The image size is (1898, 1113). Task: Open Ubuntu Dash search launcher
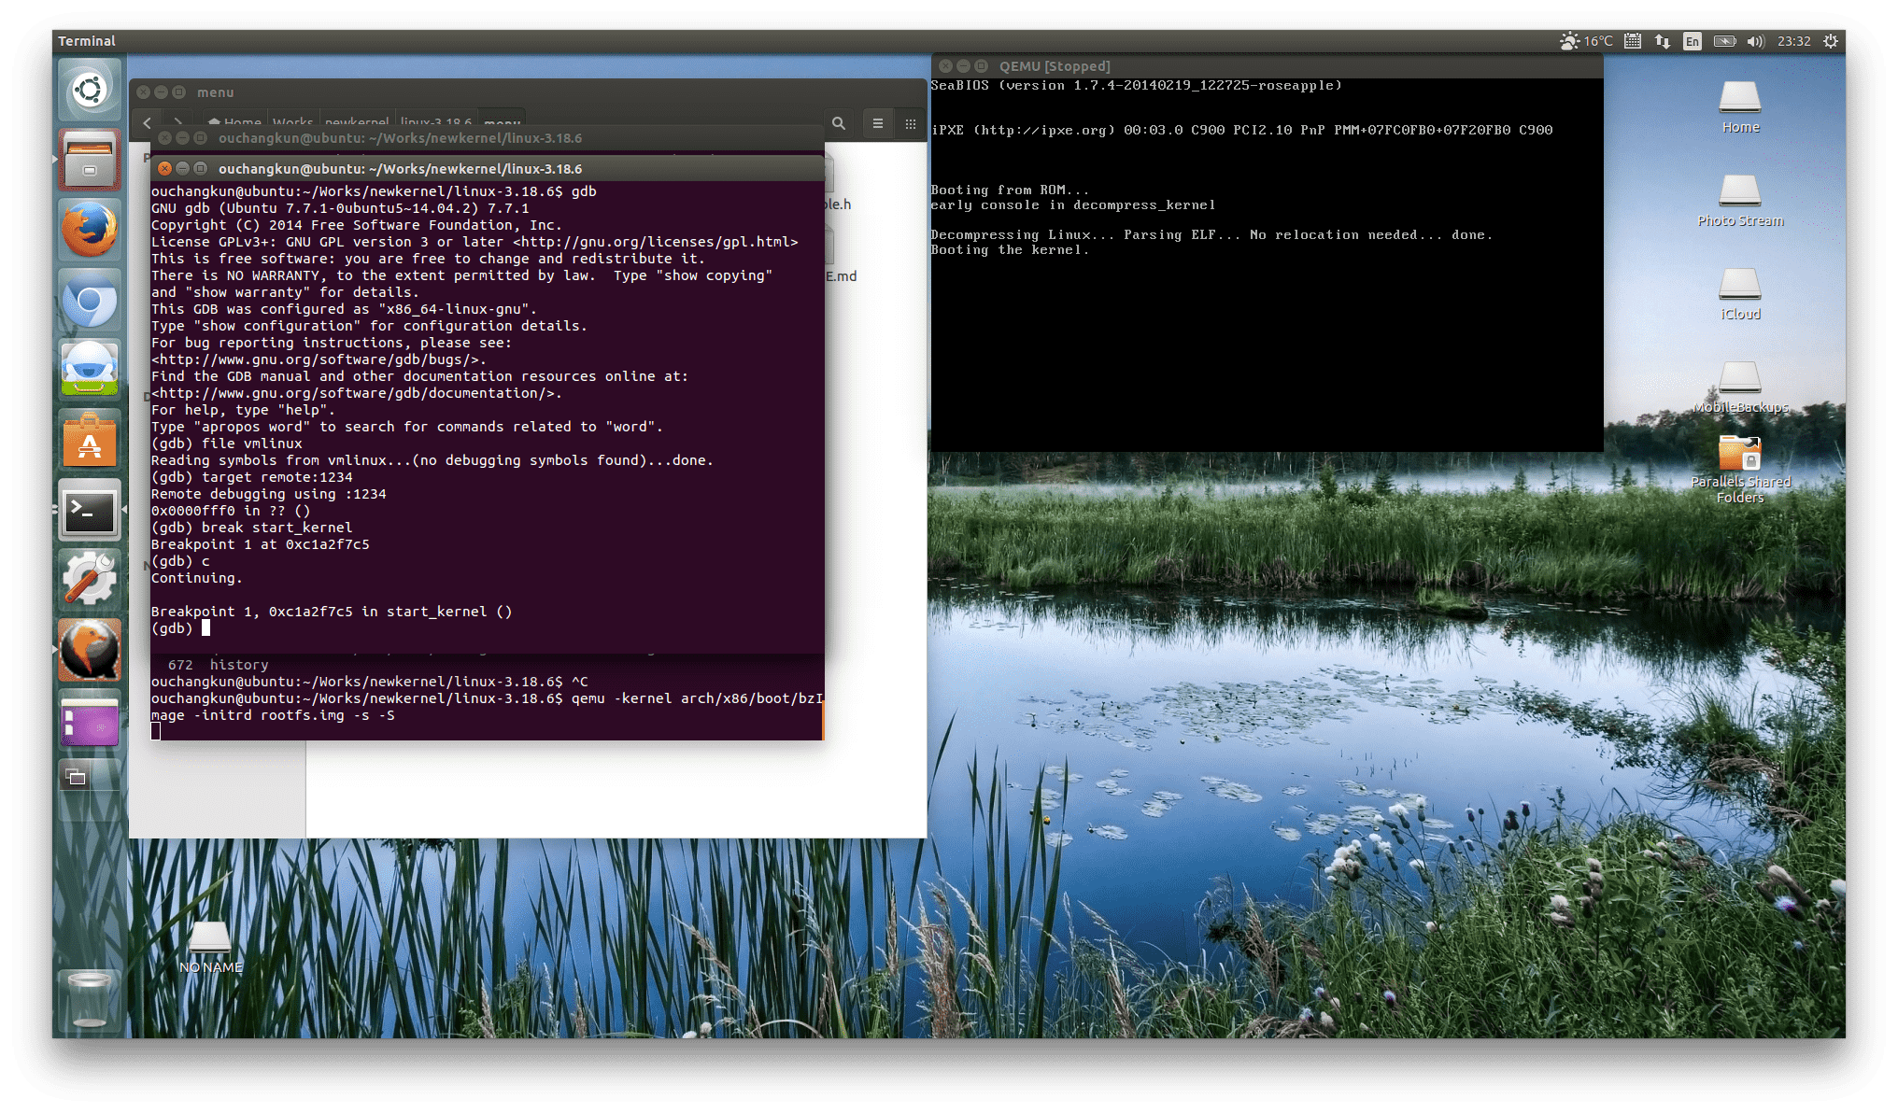[x=90, y=91]
